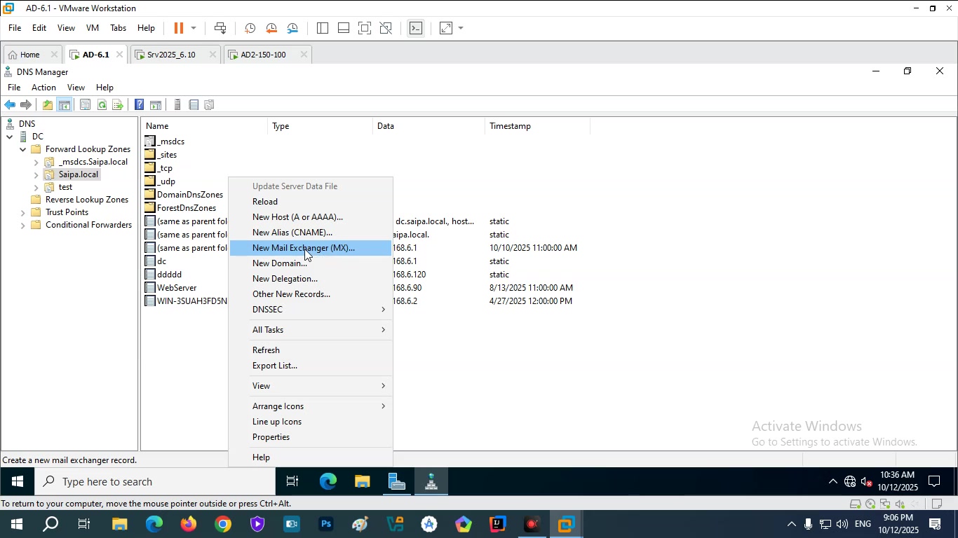Click the Up One Level folder icon
Screen dimensions: 958x538
[47, 105]
